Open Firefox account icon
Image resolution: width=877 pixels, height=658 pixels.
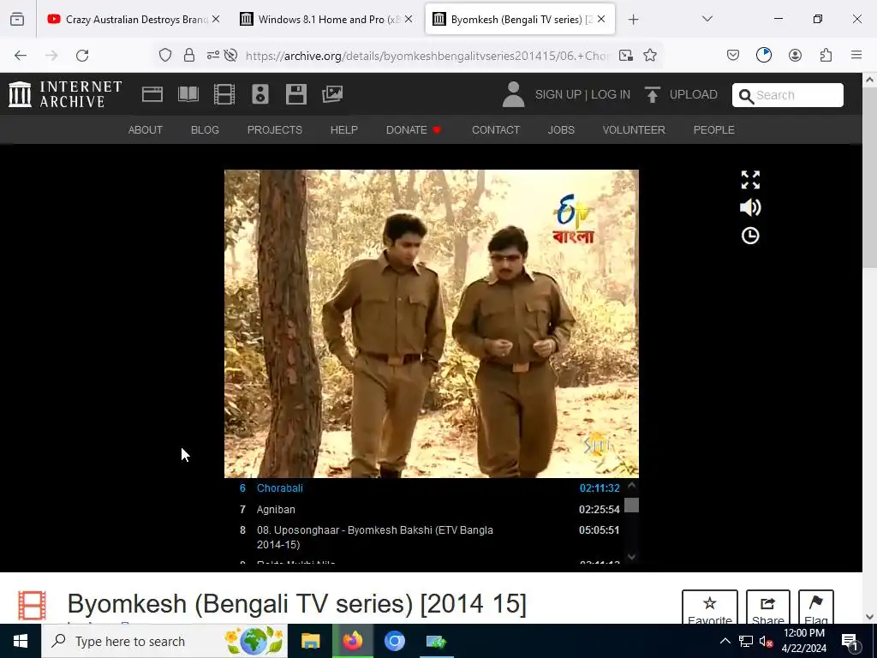pyautogui.click(x=795, y=55)
